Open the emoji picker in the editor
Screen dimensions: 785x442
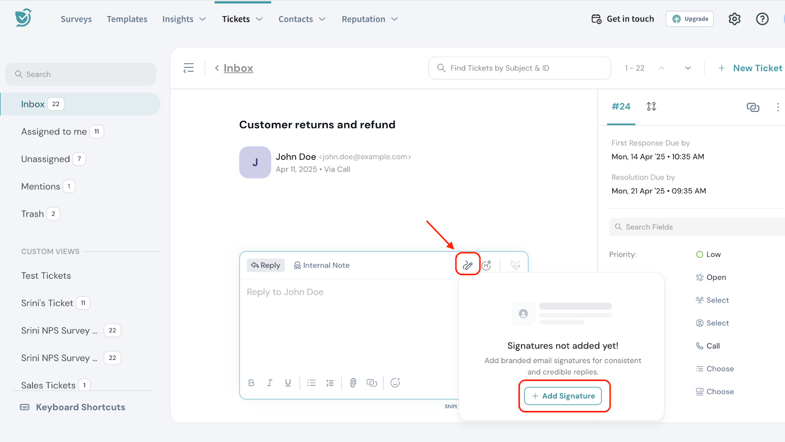coord(395,383)
